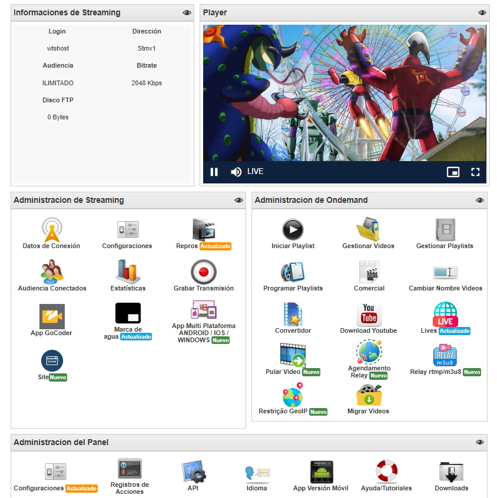Open App Versión Móvil Android icon
The width and height of the screenshot is (497, 498).
pyautogui.click(x=322, y=472)
